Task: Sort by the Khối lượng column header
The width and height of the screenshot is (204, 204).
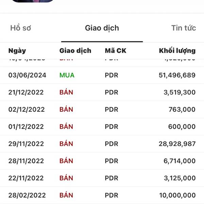Action: pyautogui.click(x=177, y=51)
